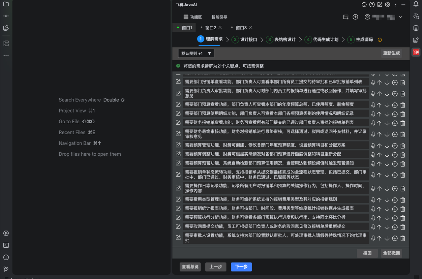Open the help question mark icon
The image size is (422, 279).
[x=372, y=5]
